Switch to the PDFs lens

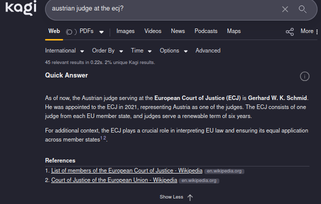click(87, 31)
